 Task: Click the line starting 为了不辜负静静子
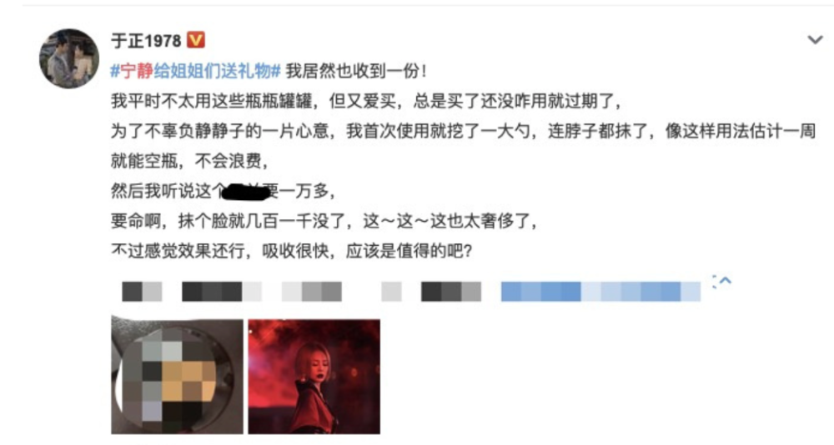tap(463, 131)
